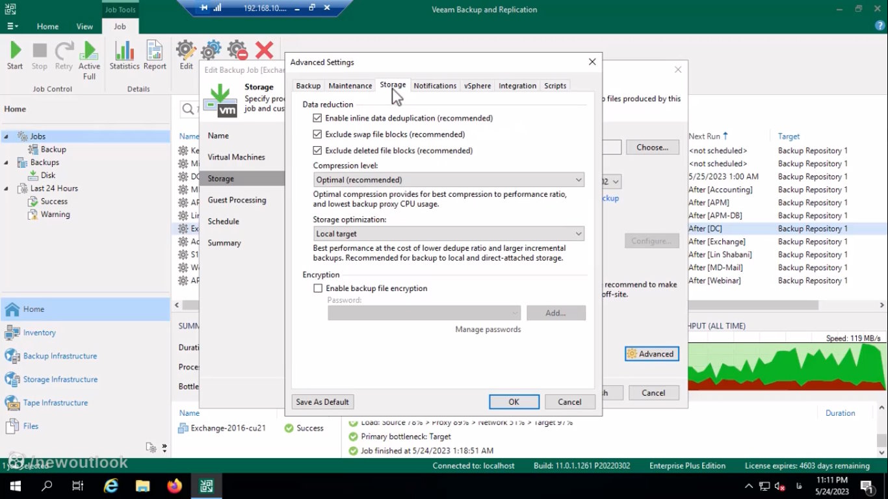888x499 pixels.
Task: Click Save As Default button
Action: click(322, 402)
